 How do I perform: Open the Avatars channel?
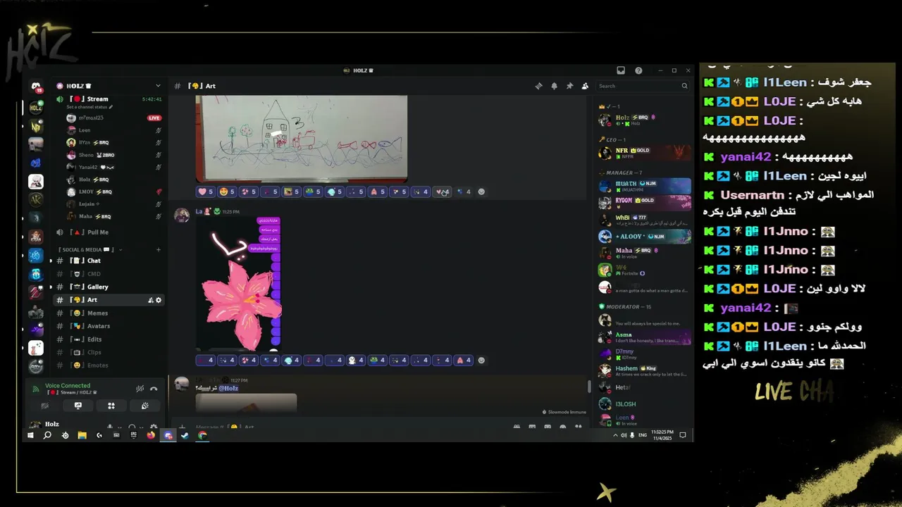point(109,326)
